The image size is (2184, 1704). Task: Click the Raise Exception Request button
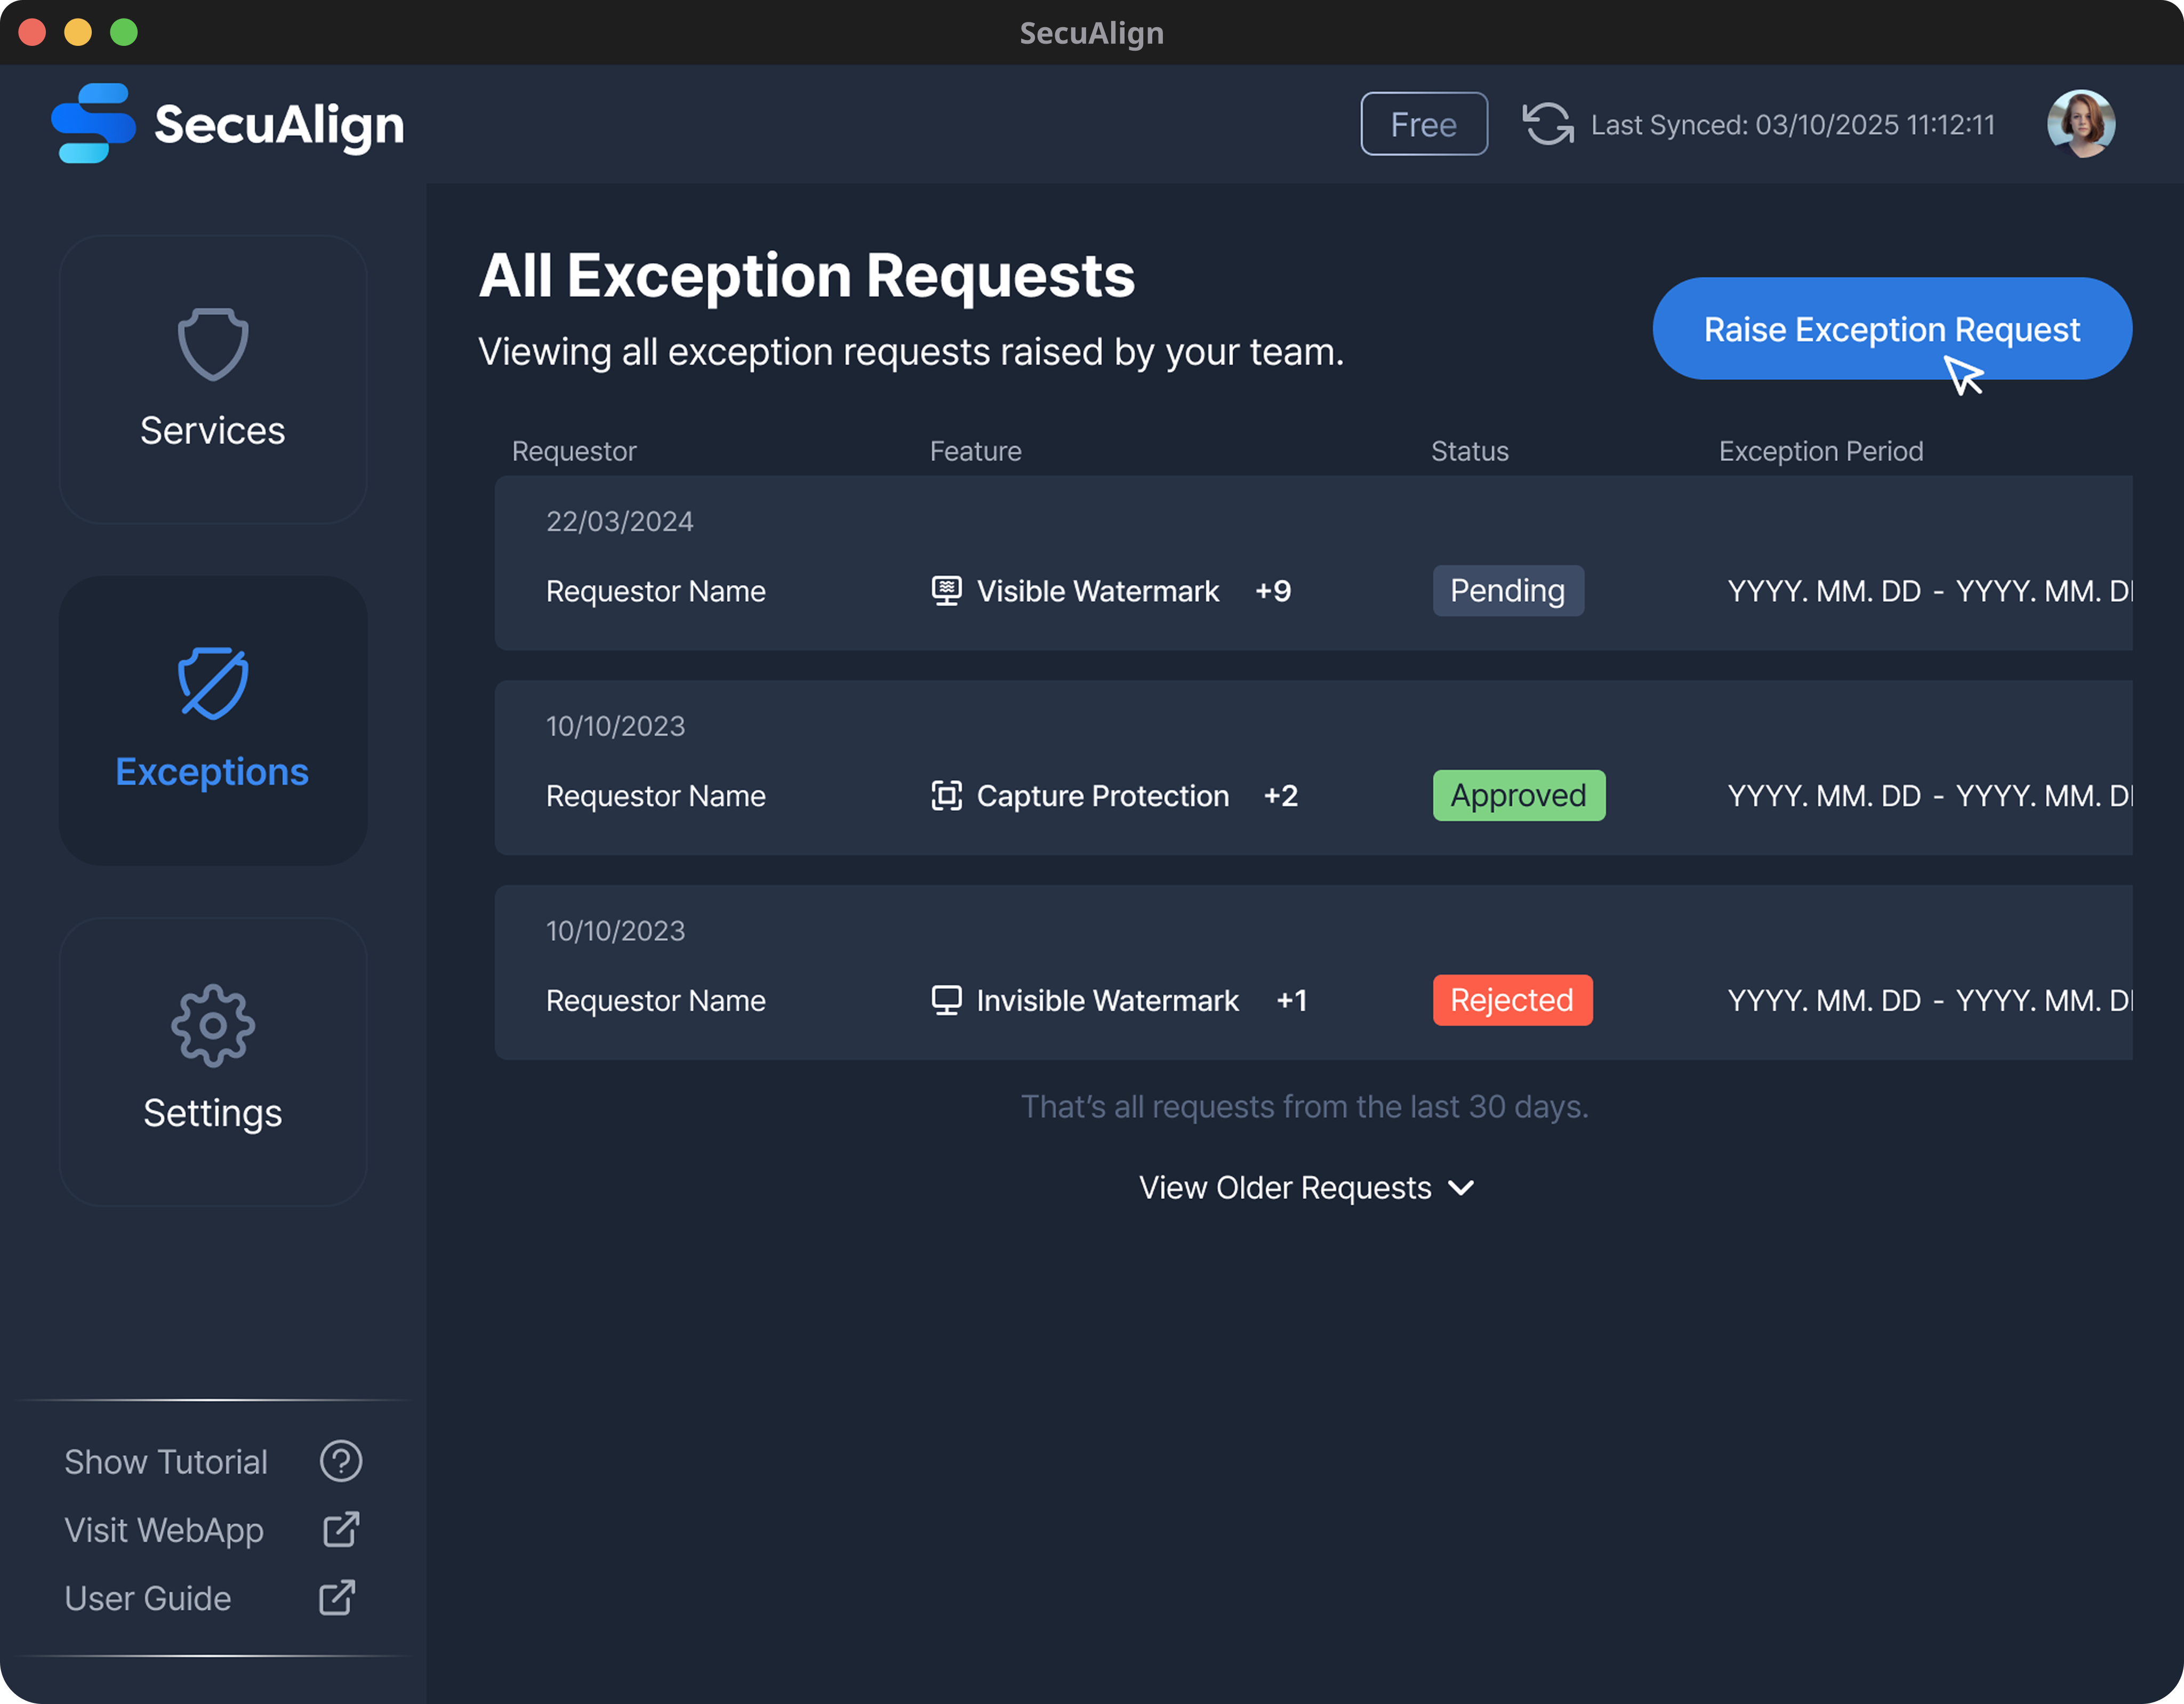tap(1891, 328)
